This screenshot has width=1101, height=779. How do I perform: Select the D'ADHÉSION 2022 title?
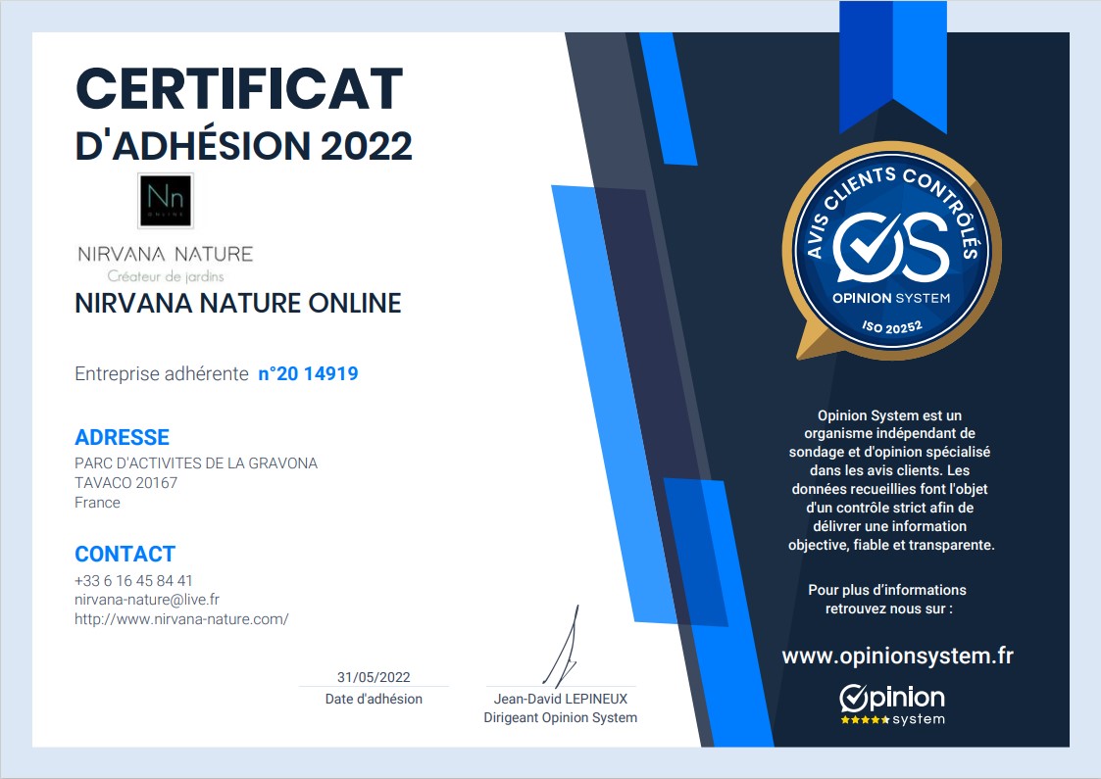click(244, 145)
